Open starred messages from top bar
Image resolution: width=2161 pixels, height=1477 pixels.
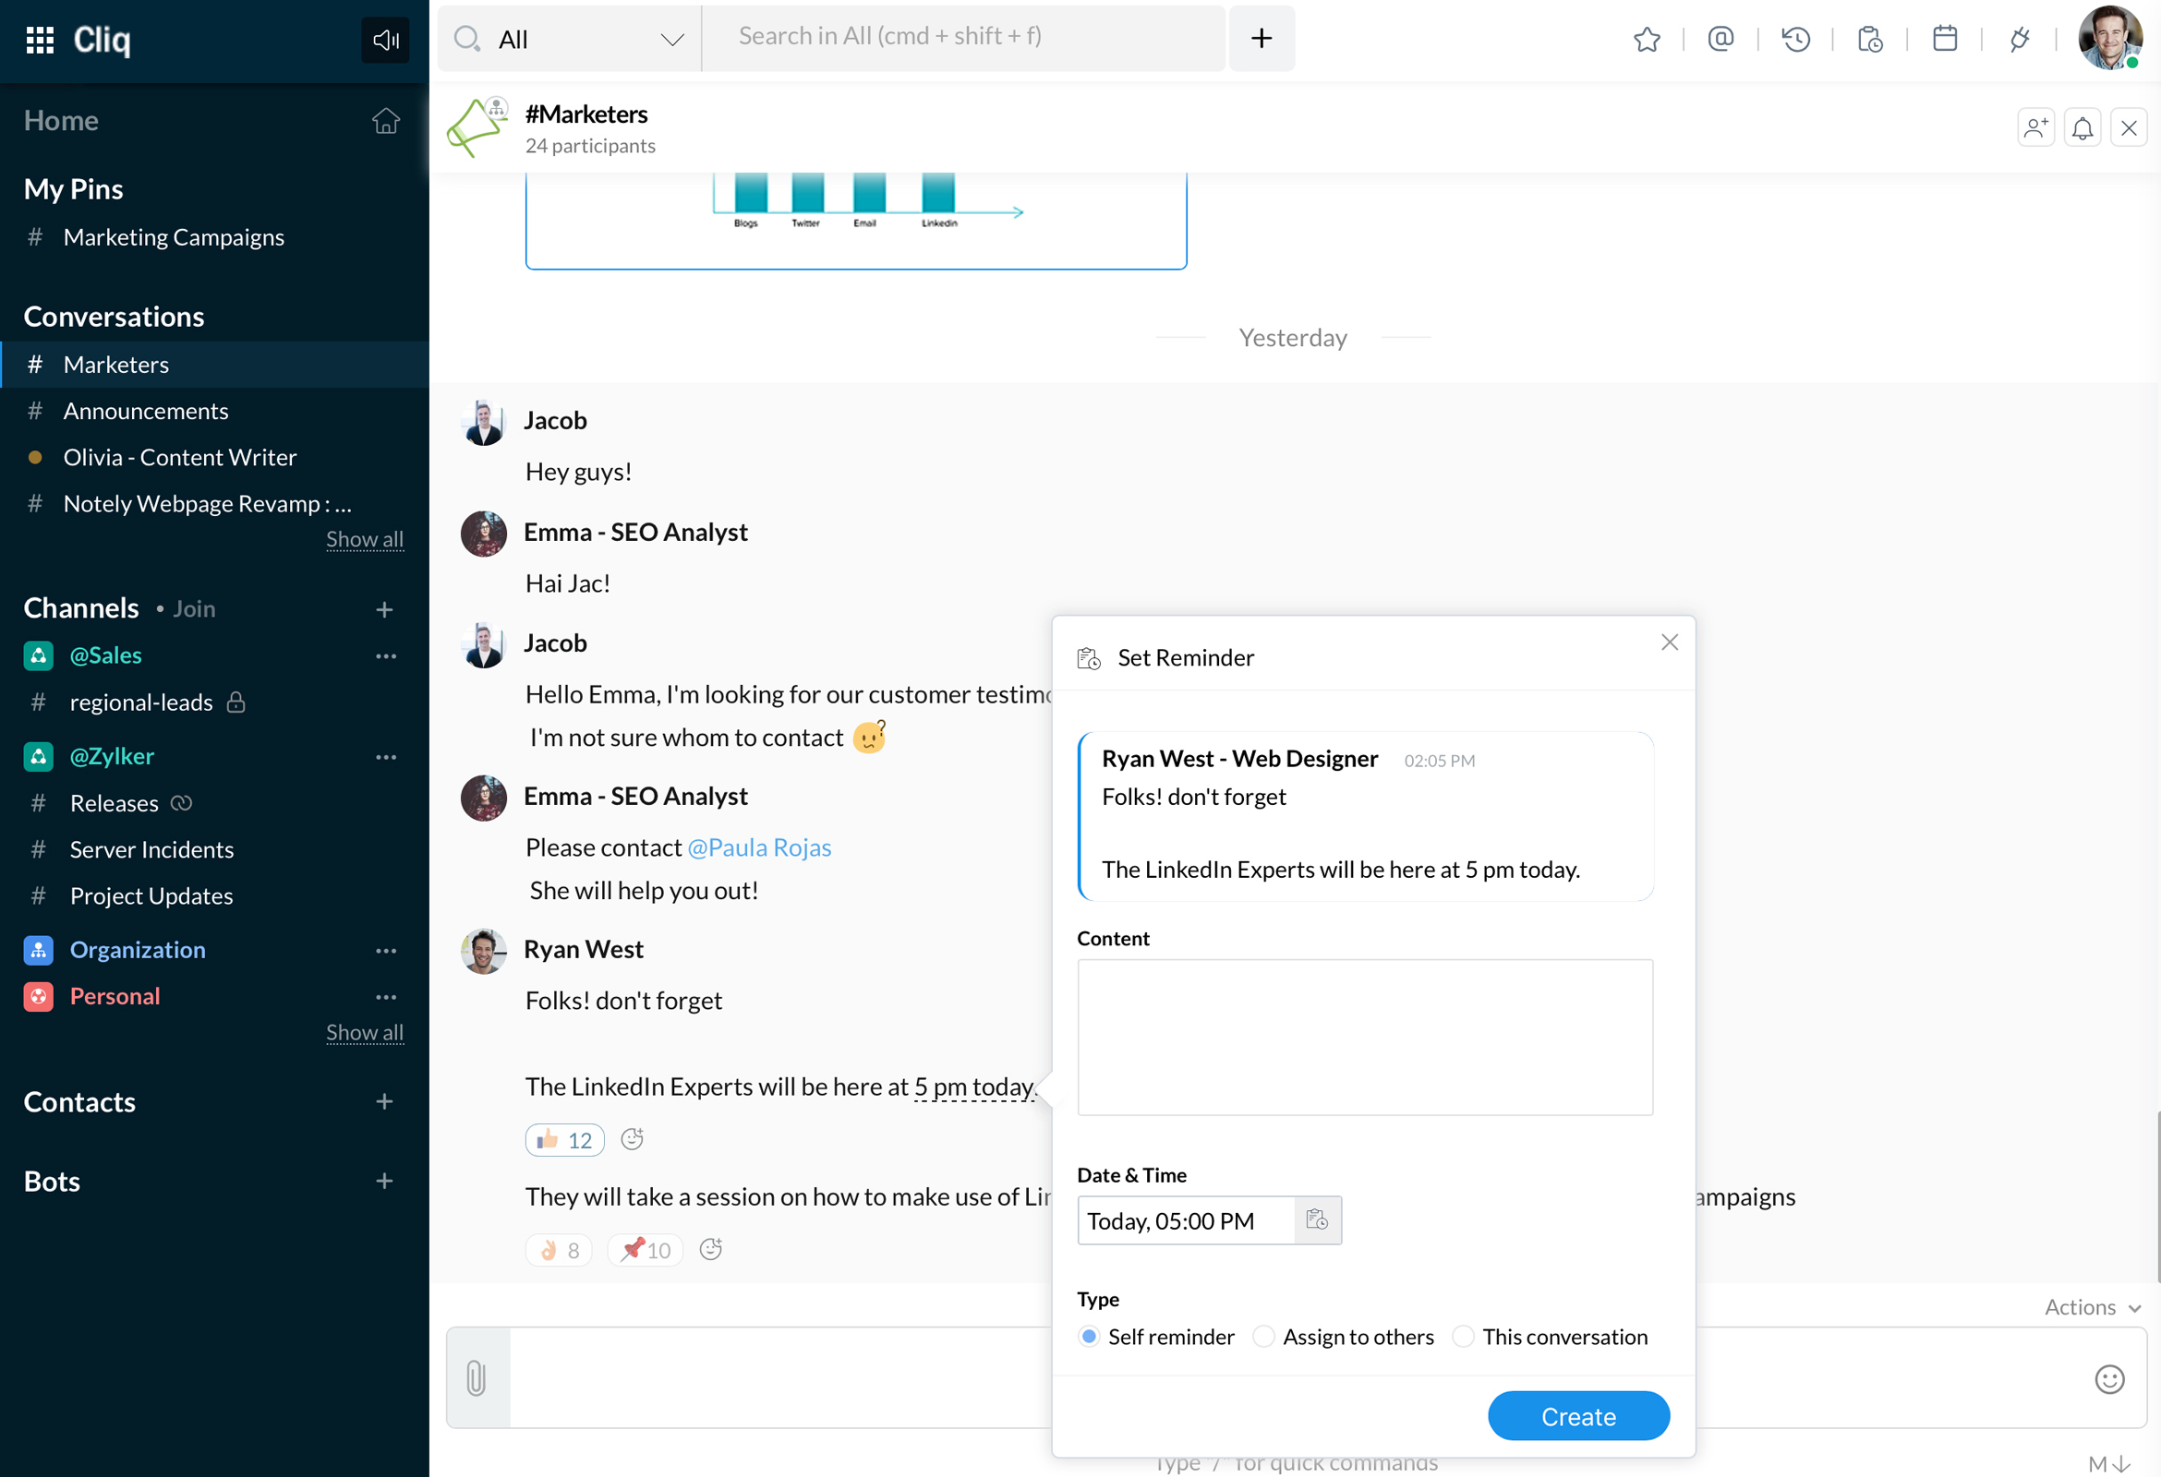[x=1647, y=39]
